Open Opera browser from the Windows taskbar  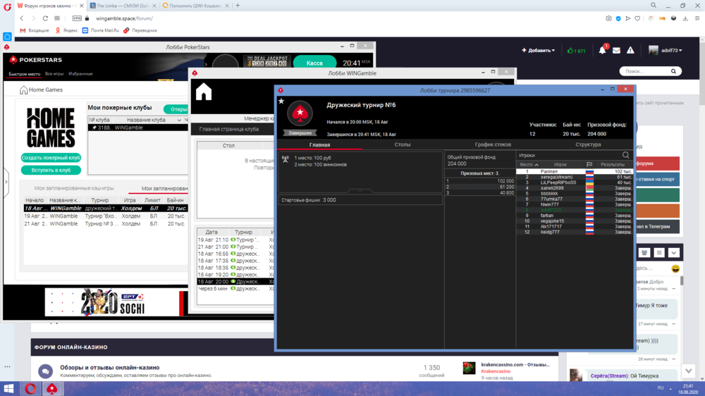31,388
